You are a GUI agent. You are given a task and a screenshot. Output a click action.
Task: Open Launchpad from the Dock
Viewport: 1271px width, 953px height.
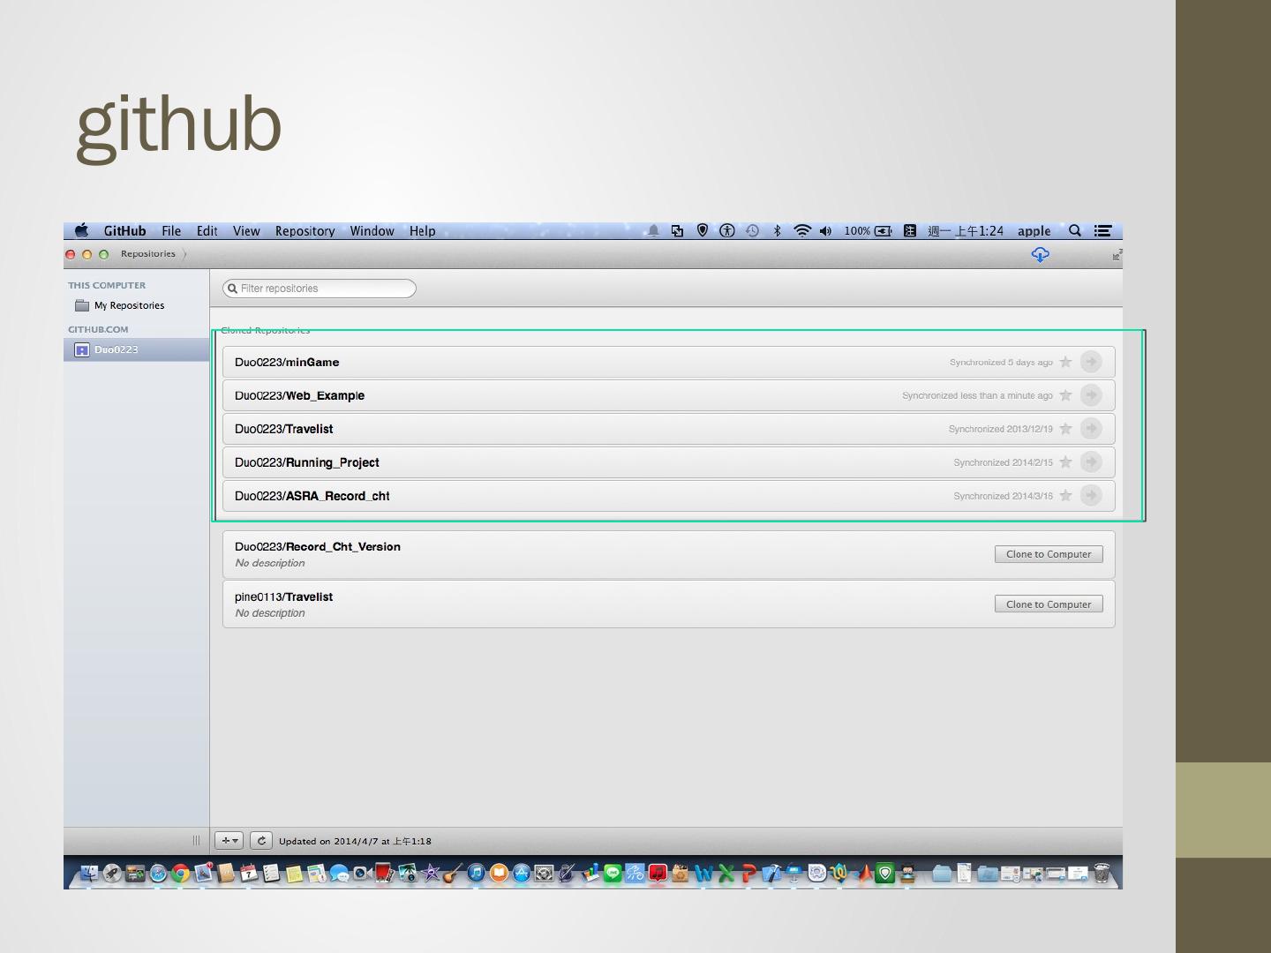click(112, 874)
